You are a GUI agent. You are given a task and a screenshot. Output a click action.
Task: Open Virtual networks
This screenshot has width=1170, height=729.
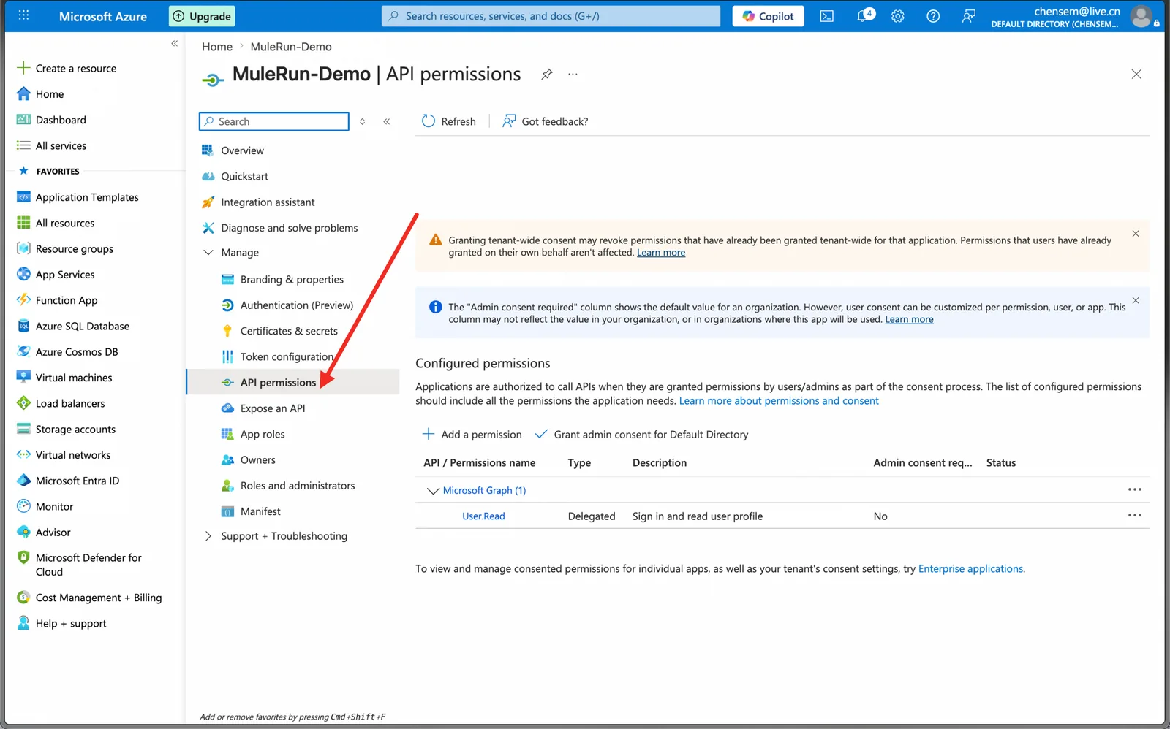(x=64, y=455)
